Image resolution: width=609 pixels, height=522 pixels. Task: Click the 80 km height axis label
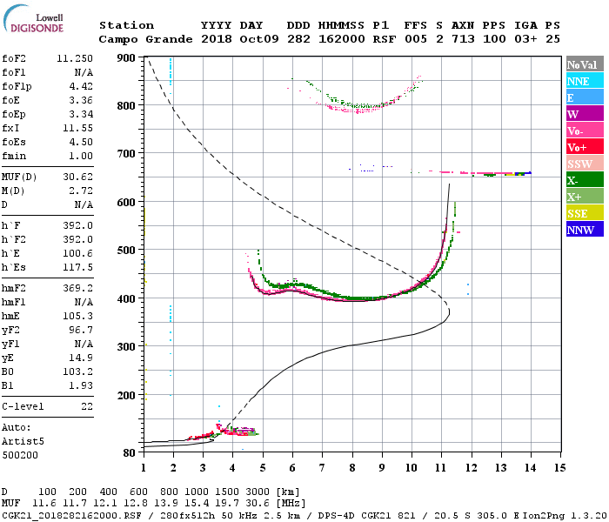(x=129, y=453)
